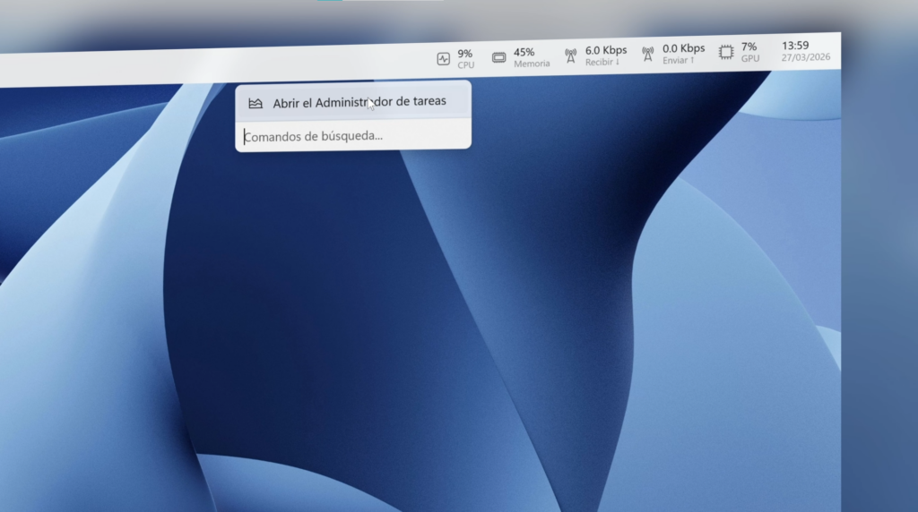Click the GPU processor icon
Image resolution: width=918 pixels, height=512 pixels.
pos(726,52)
